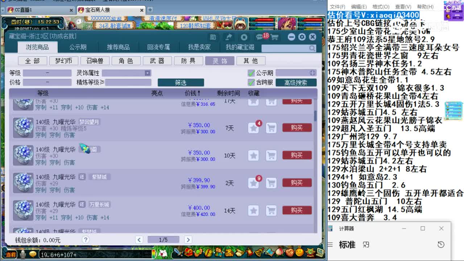Click the sword icon in game toolbar
Viewport: 464px width, 261px height.
178,252
